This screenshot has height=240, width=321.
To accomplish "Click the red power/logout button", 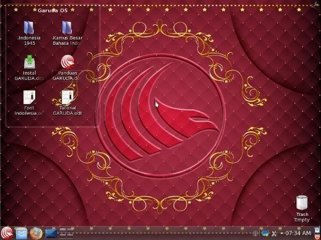I will pyautogui.click(x=317, y=236).
